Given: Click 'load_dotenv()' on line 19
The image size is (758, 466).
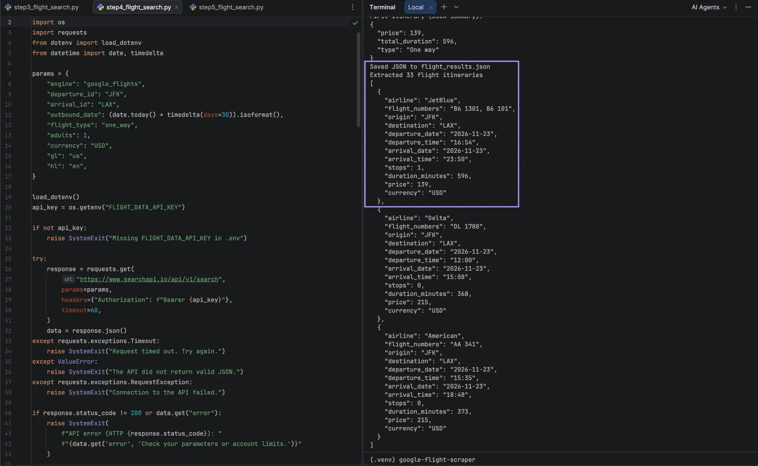Looking at the screenshot, I should tap(56, 197).
